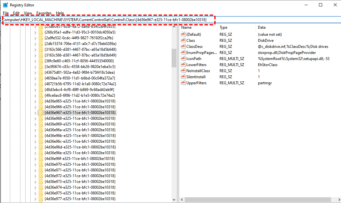Open the Favorites menu

[44, 13]
